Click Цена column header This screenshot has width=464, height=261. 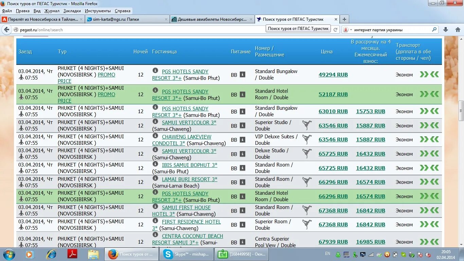pos(327,52)
